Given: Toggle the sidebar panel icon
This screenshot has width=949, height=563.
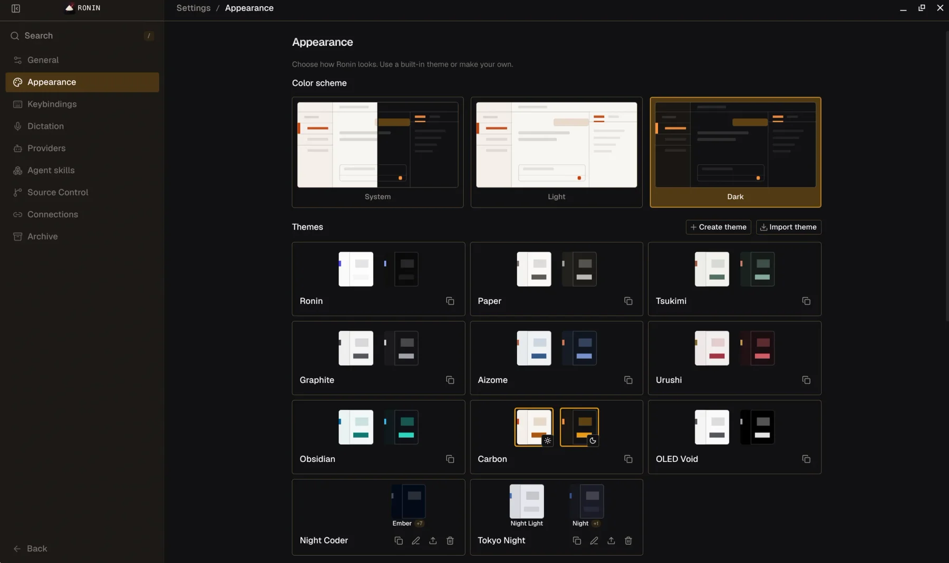Looking at the screenshot, I should [x=16, y=8].
